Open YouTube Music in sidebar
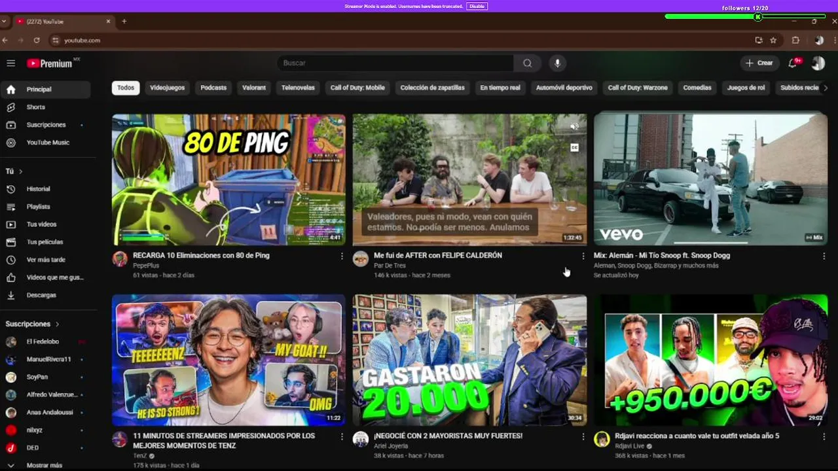The height and width of the screenshot is (471, 838). coord(46,142)
